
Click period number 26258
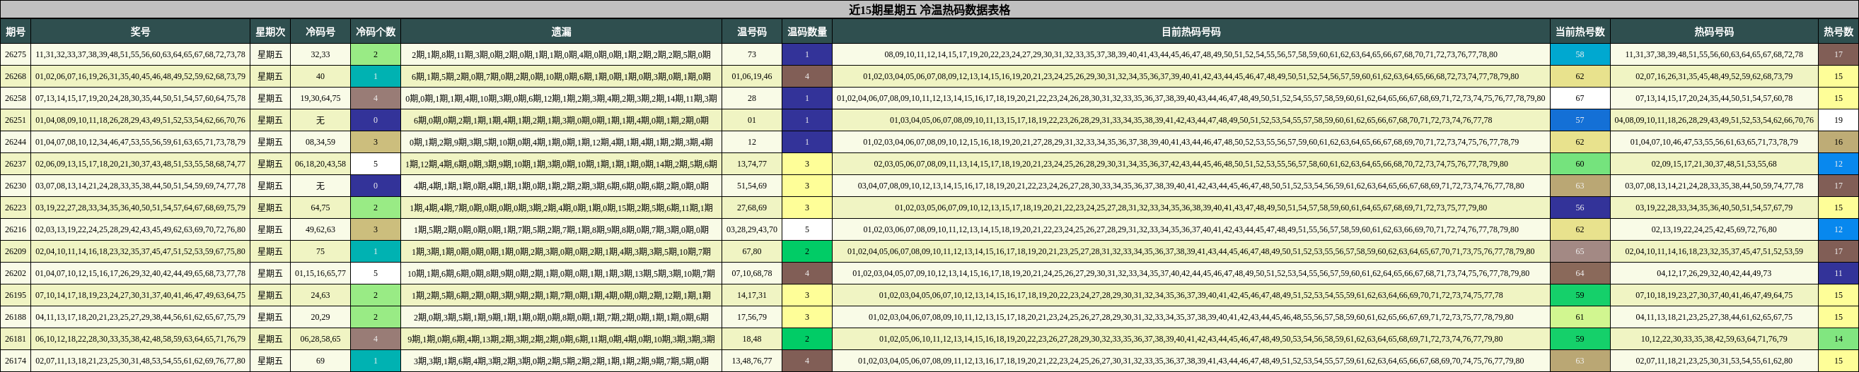[15, 98]
